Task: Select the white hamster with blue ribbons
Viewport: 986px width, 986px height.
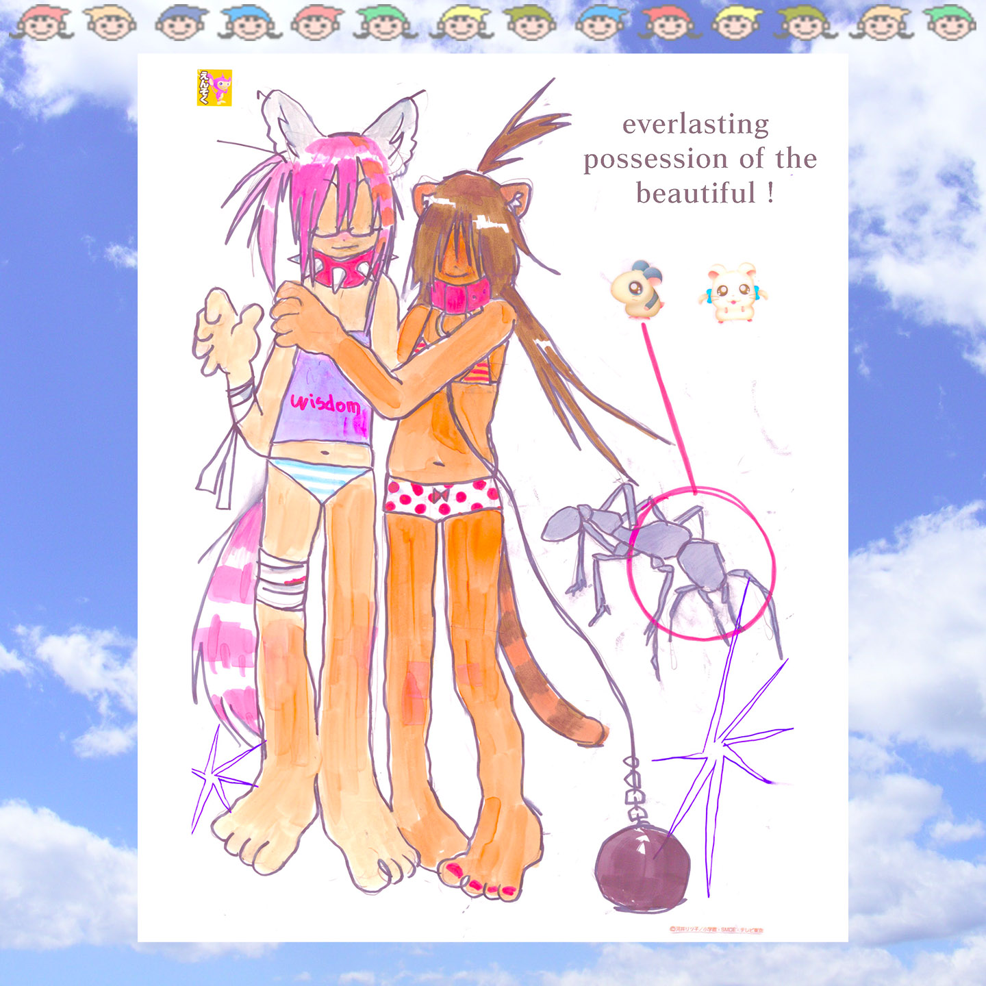Action: (733, 292)
